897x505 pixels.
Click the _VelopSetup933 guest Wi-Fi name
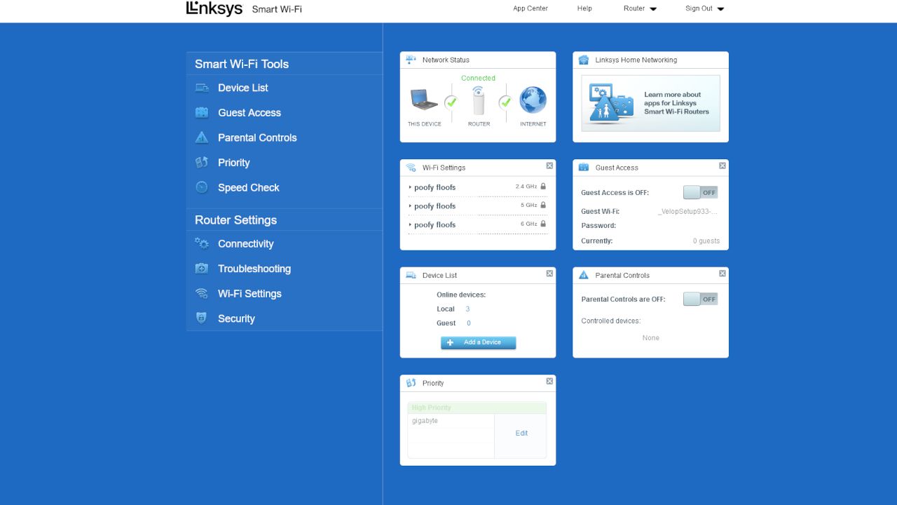pos(687,211)
